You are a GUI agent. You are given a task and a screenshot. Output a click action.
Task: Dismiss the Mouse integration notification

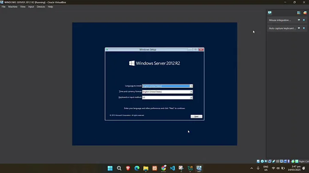click(x=304, y=20)
